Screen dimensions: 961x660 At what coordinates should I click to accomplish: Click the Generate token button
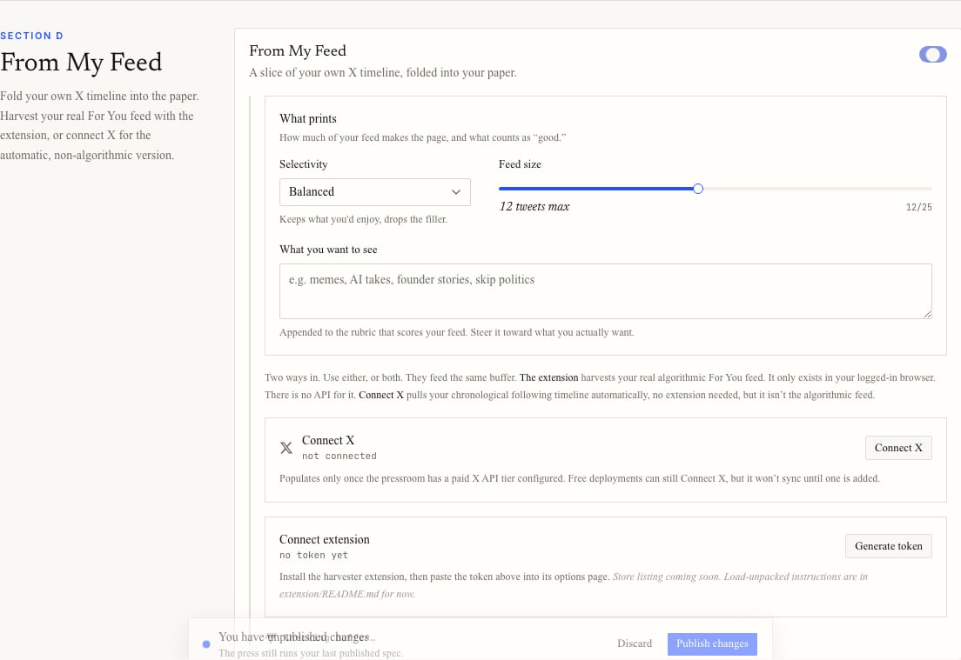(x=888, y=546)
